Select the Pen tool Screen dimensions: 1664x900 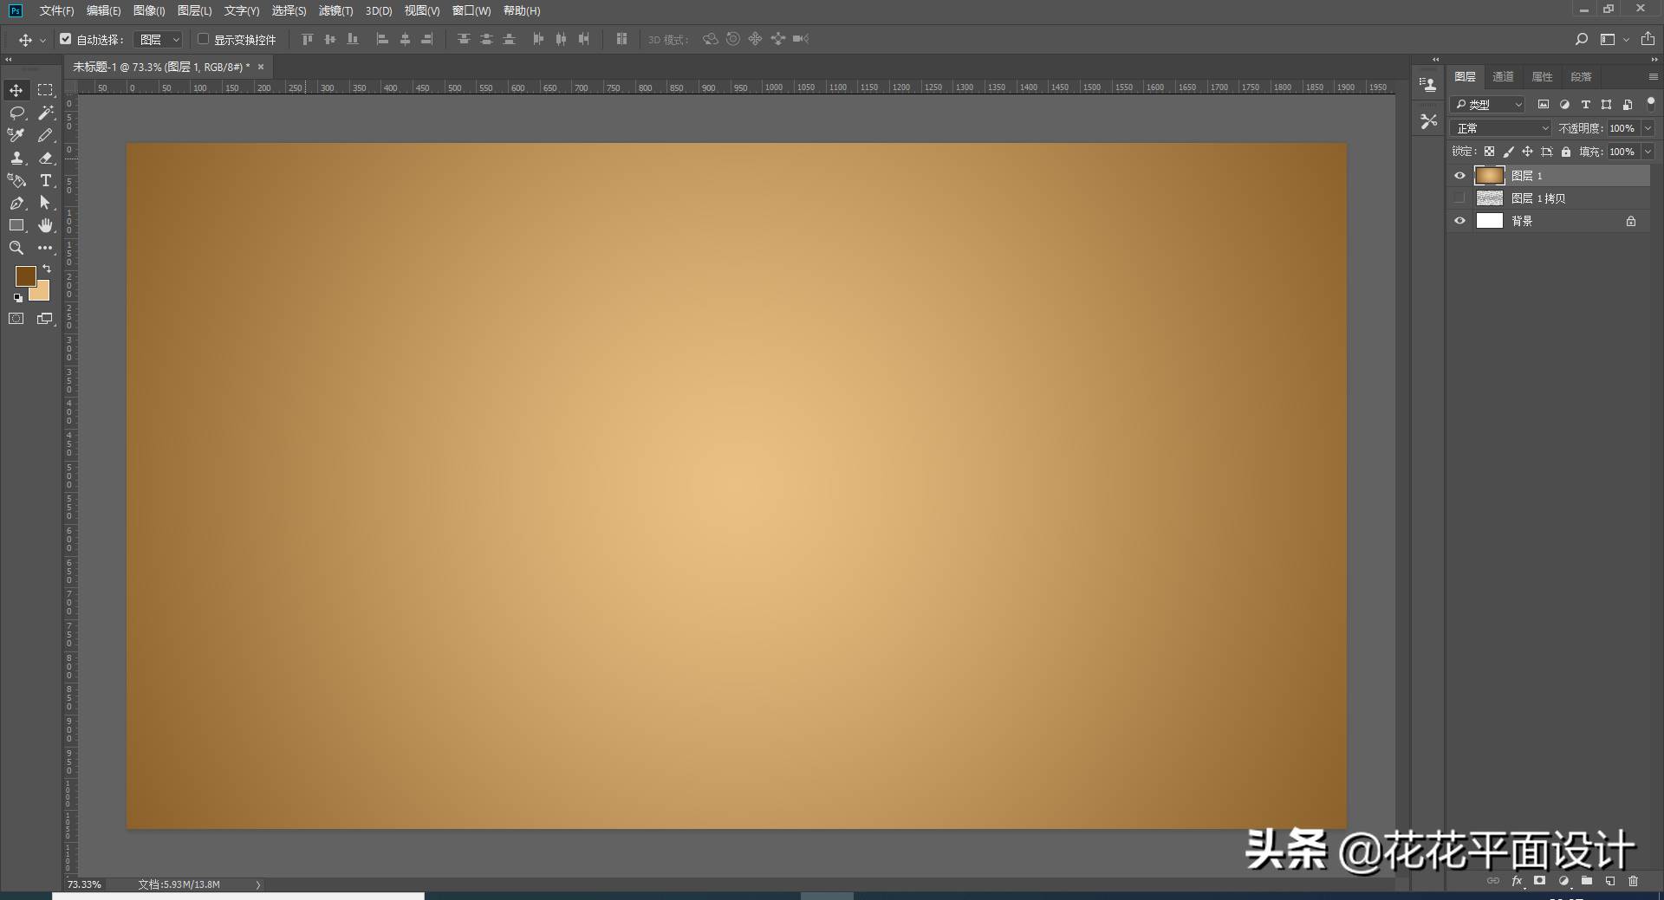click(x=16, y=203)
